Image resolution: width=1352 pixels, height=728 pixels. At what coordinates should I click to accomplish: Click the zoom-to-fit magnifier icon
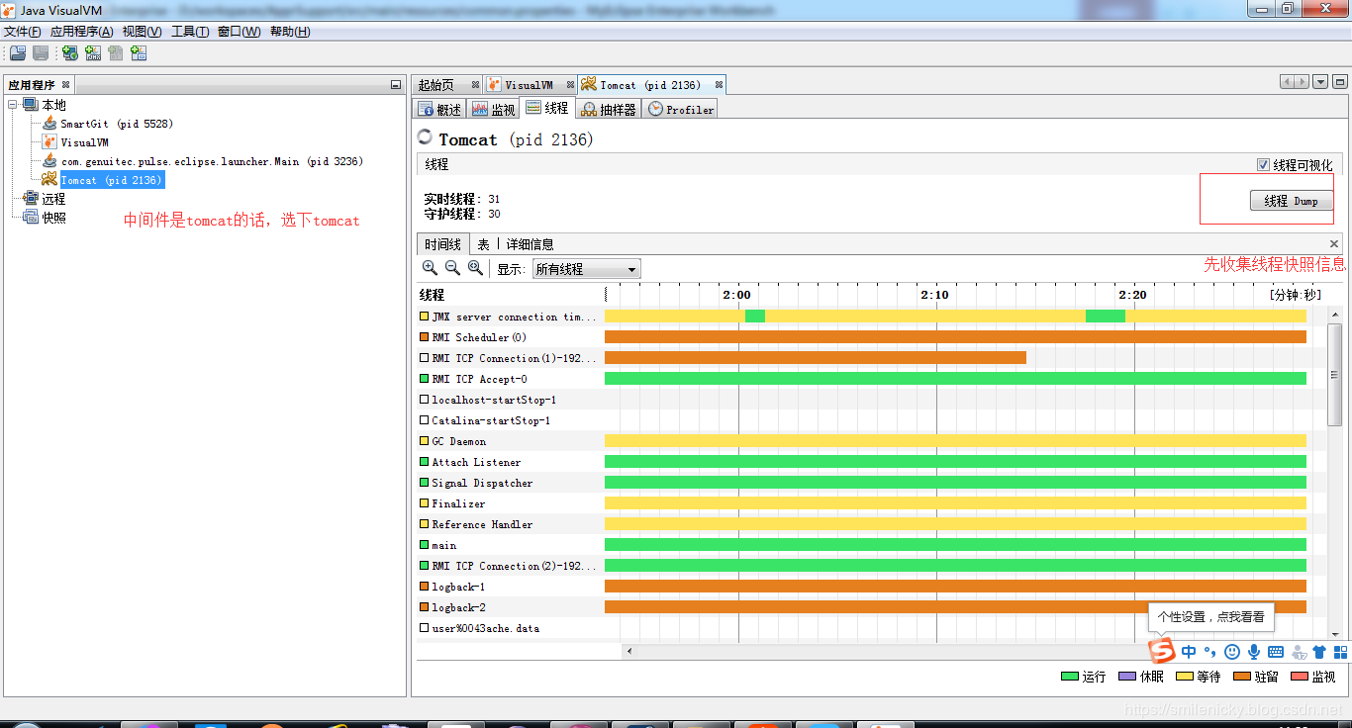[x=475, y=268]
